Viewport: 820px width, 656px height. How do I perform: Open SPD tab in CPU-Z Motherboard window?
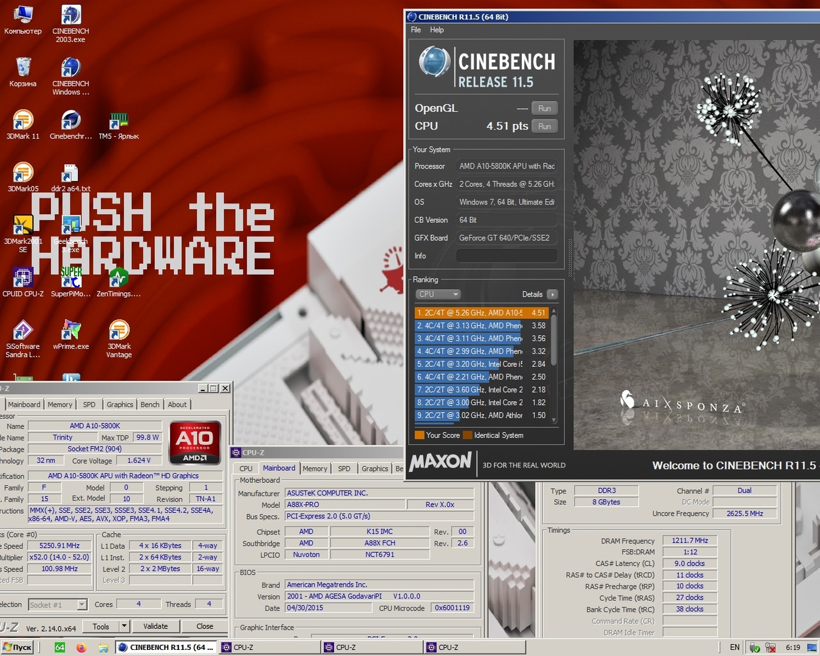click(x=344, y=468)
